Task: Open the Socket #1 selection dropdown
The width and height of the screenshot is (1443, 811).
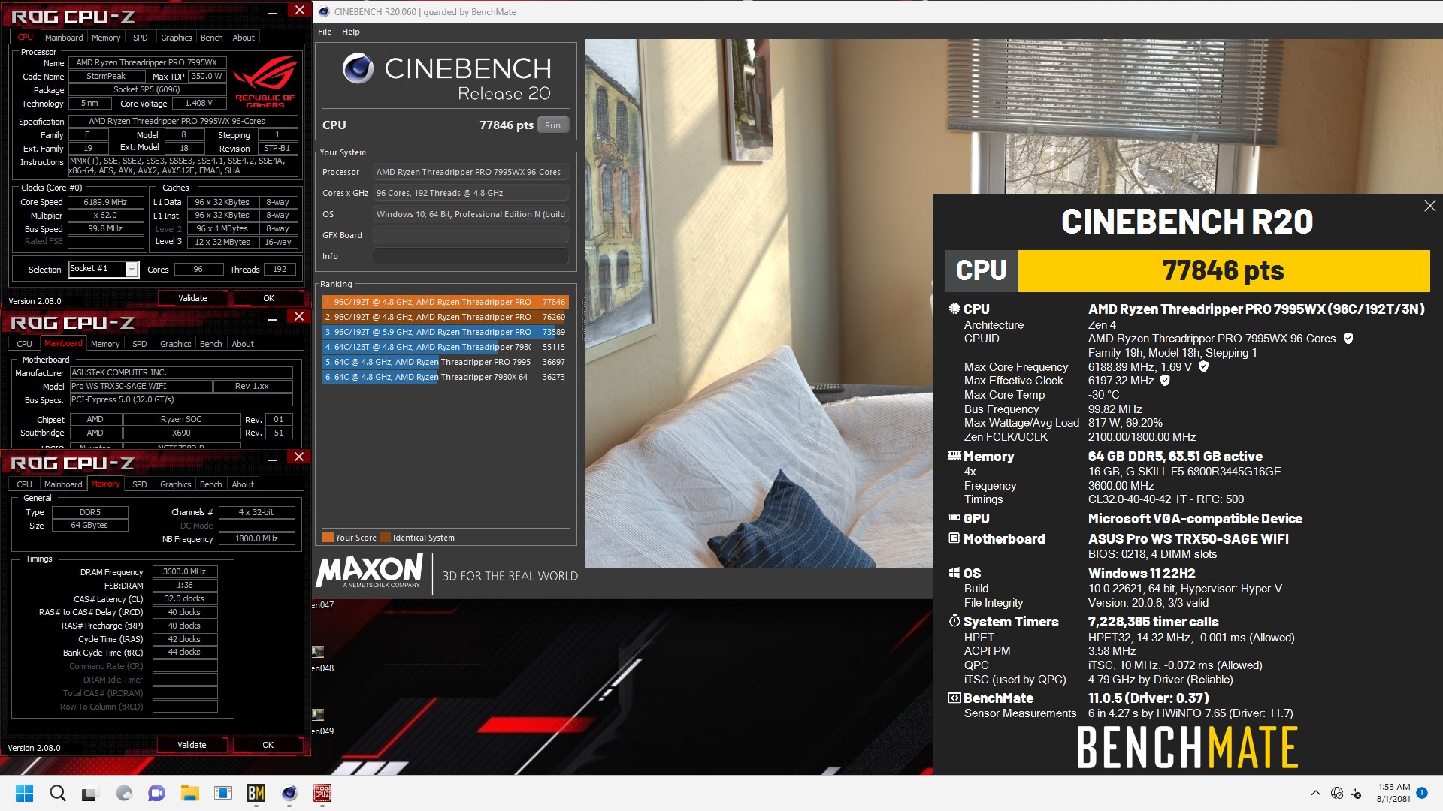Action: [x=132, y=269]
